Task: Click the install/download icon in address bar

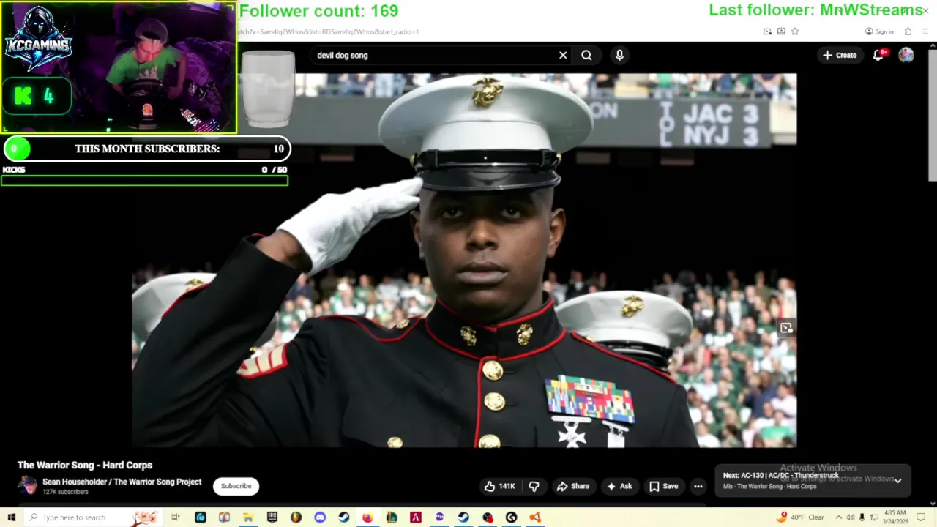Action: (x=781, y=31)
